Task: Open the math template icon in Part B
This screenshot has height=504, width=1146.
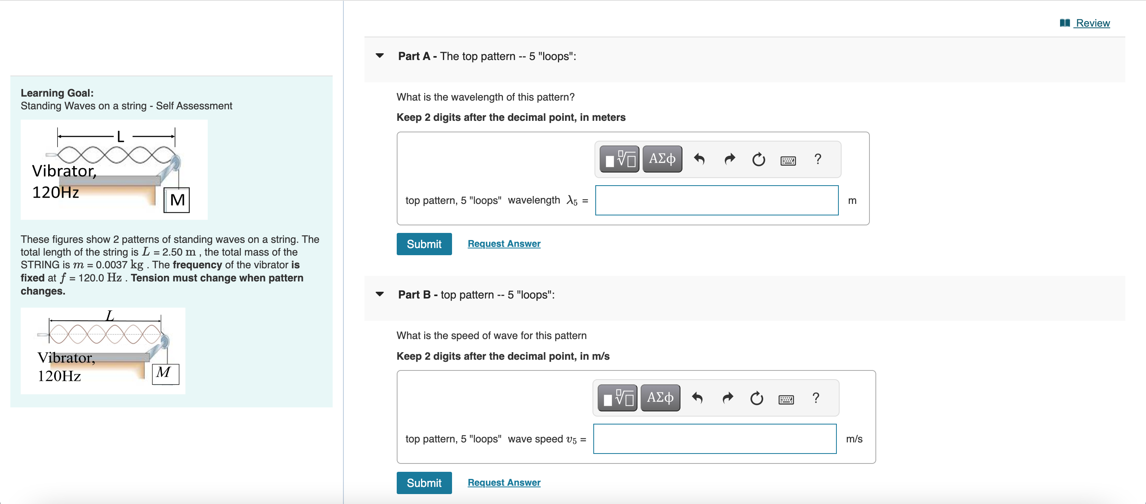Action: tap(617, 397)
